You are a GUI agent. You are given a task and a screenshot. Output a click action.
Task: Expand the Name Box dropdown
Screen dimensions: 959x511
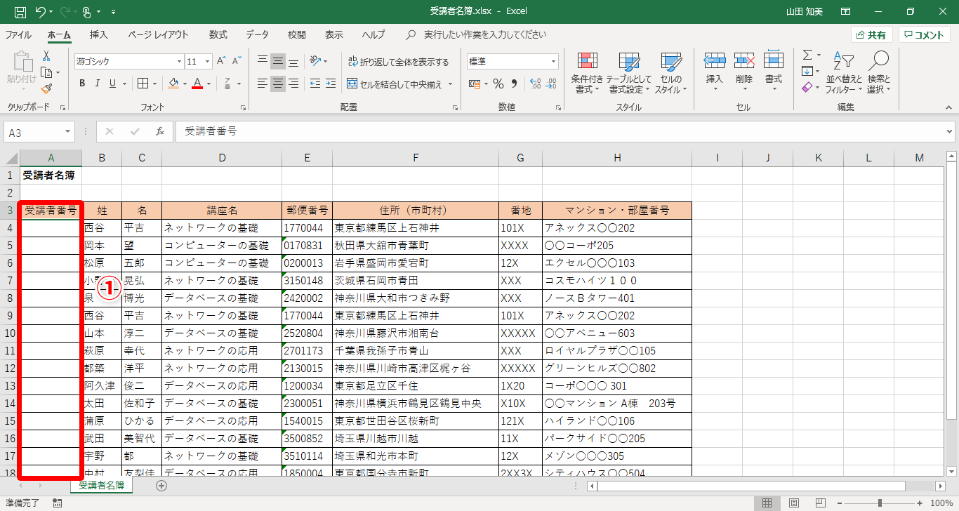(68, 131)
